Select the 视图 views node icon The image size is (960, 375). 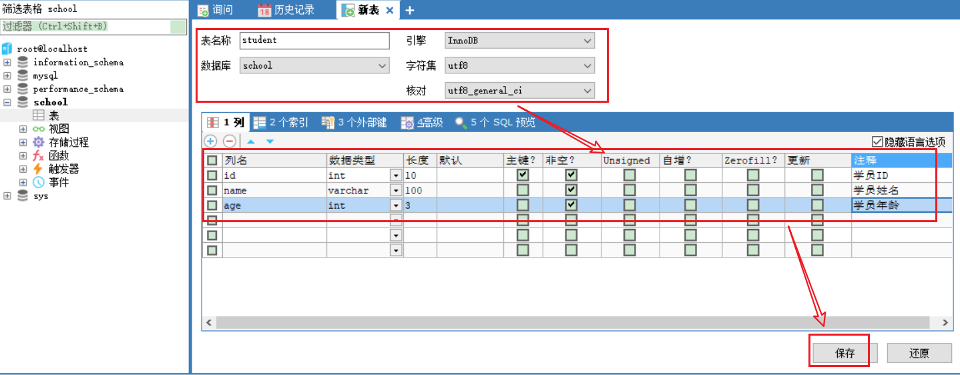tap(39, 129)
